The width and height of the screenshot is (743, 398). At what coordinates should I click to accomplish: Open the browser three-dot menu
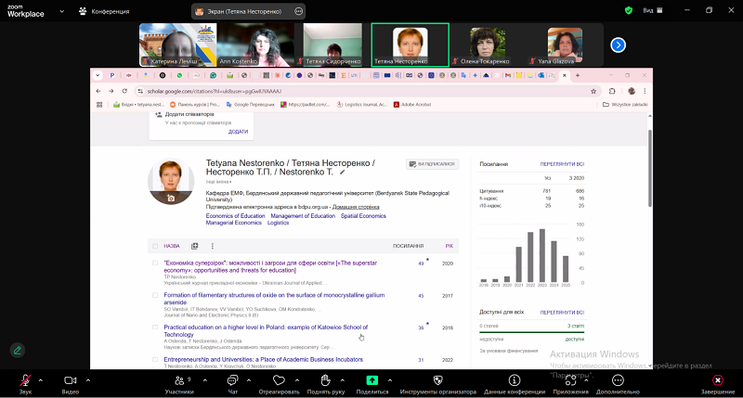pos(645,91)
